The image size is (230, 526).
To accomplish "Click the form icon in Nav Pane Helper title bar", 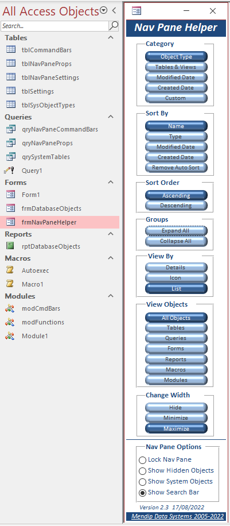I will click(137, 11).
